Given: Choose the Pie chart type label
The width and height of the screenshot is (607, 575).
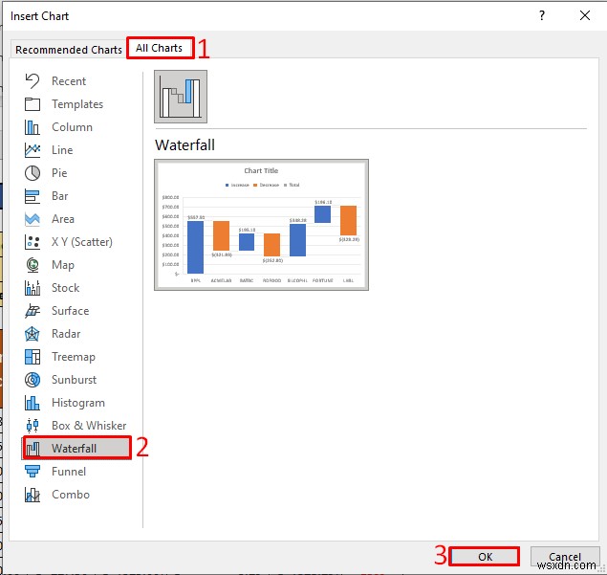Looking at the screenshot, I should point(59,173).
